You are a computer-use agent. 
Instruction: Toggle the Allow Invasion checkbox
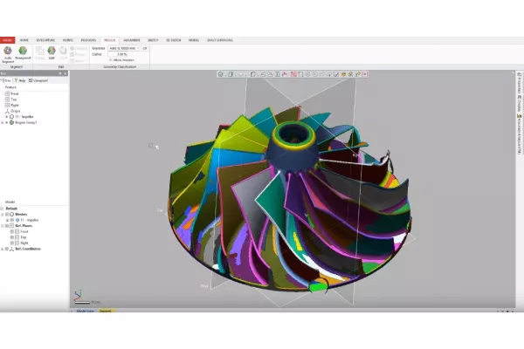click(x=111, y=60)
